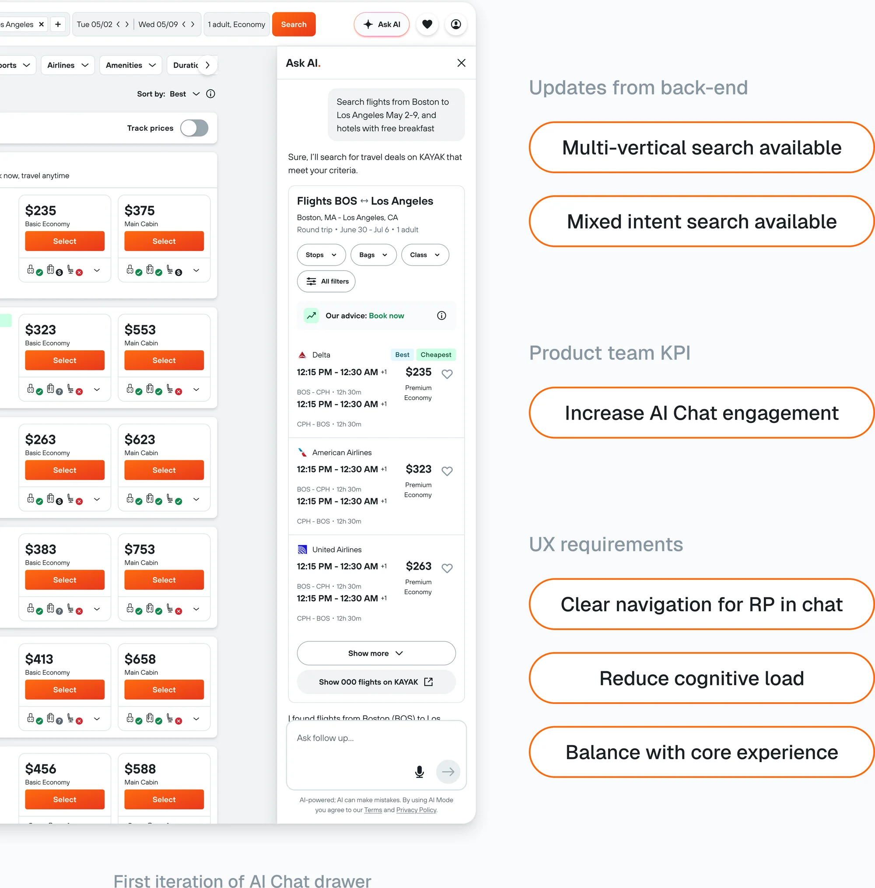Select the $323 Basic Economy fare
Image resolution: width=875 pixels, height=888 pixels.
pyautogui.click(x=65, y=360)
